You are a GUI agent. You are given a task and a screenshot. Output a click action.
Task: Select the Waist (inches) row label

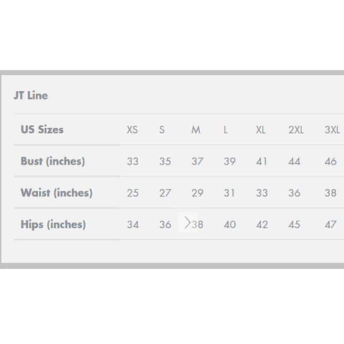click(56, 193)
